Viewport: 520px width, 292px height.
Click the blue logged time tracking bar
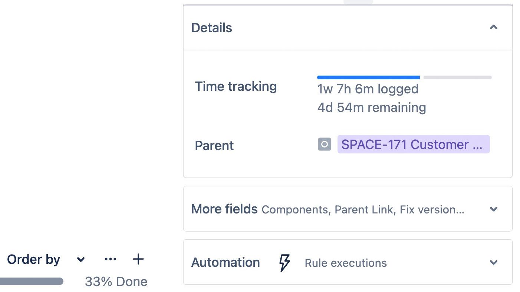click(x=368, y=77)
